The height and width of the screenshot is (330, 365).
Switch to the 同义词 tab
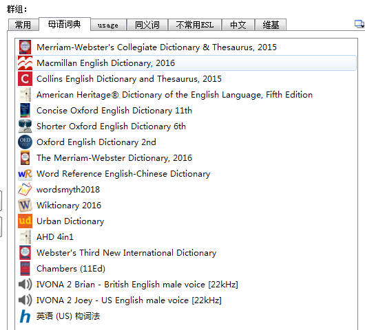[147, 25]
